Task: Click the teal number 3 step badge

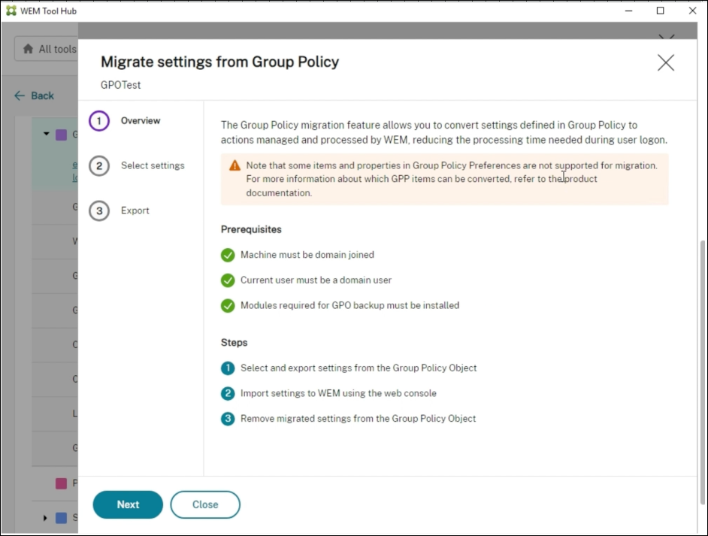Action: pyautogui.click(x=228, y=419)
